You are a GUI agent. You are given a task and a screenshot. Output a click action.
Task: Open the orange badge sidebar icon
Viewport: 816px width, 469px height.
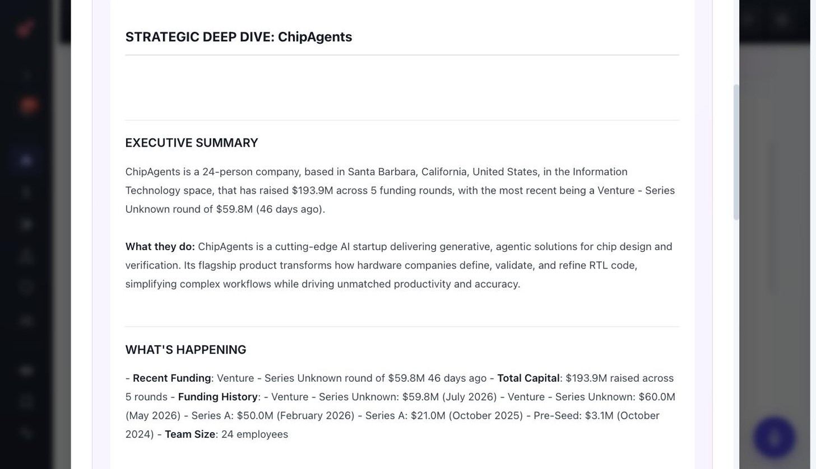click(29, 105)
